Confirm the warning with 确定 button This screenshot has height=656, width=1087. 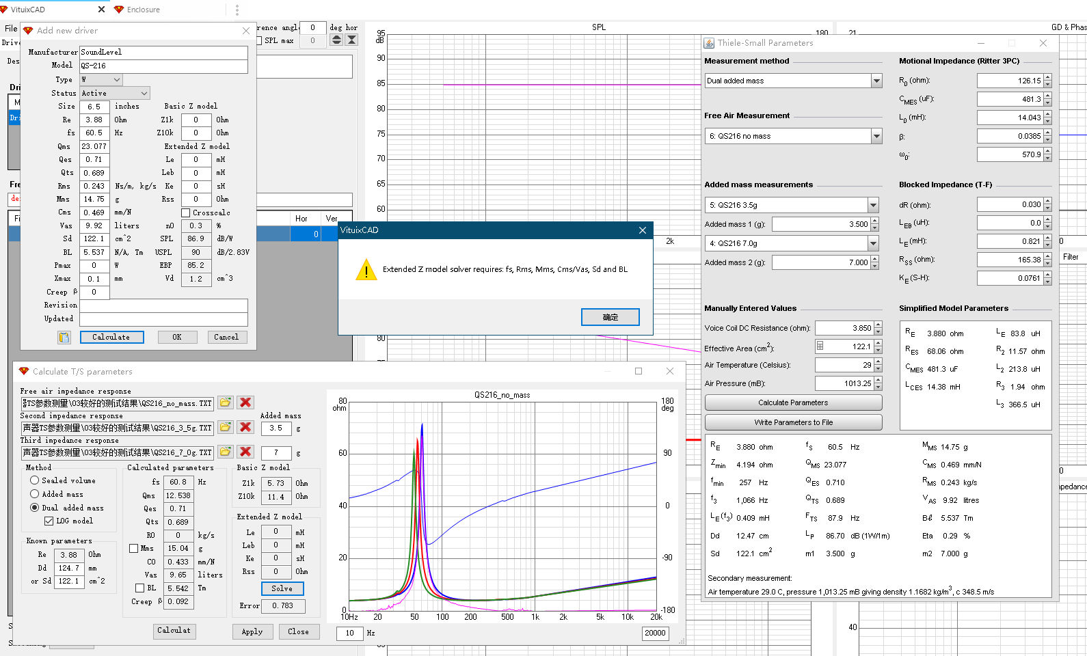pyautogui.click(x=610, y=317)
